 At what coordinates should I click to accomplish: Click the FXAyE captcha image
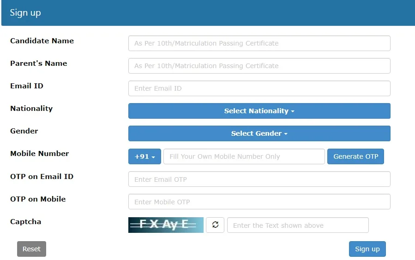coord(166,225)
